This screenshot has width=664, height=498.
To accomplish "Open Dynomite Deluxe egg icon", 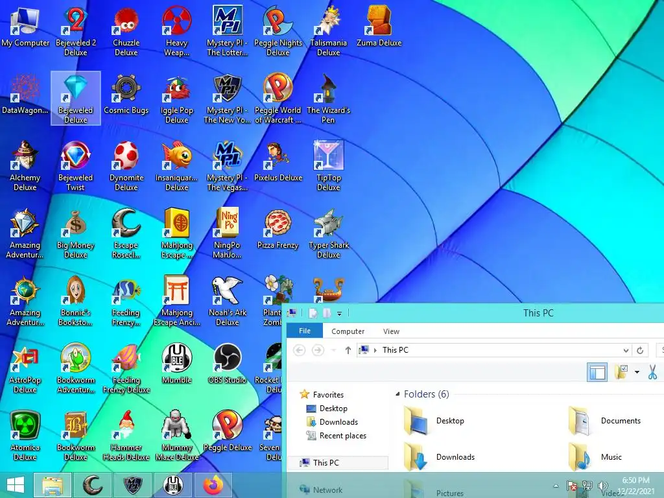I will coord(126,166).
